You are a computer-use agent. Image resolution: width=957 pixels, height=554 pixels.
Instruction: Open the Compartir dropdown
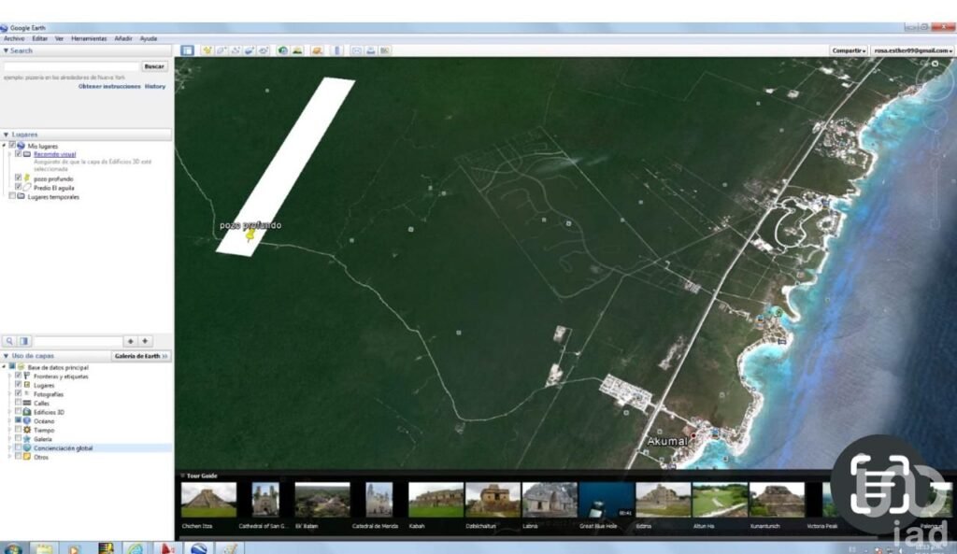coord(849,50)
